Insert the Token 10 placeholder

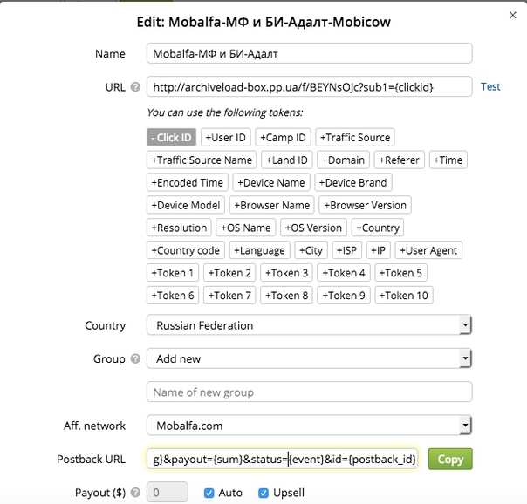pyautogui.click(x=404, y=296)
